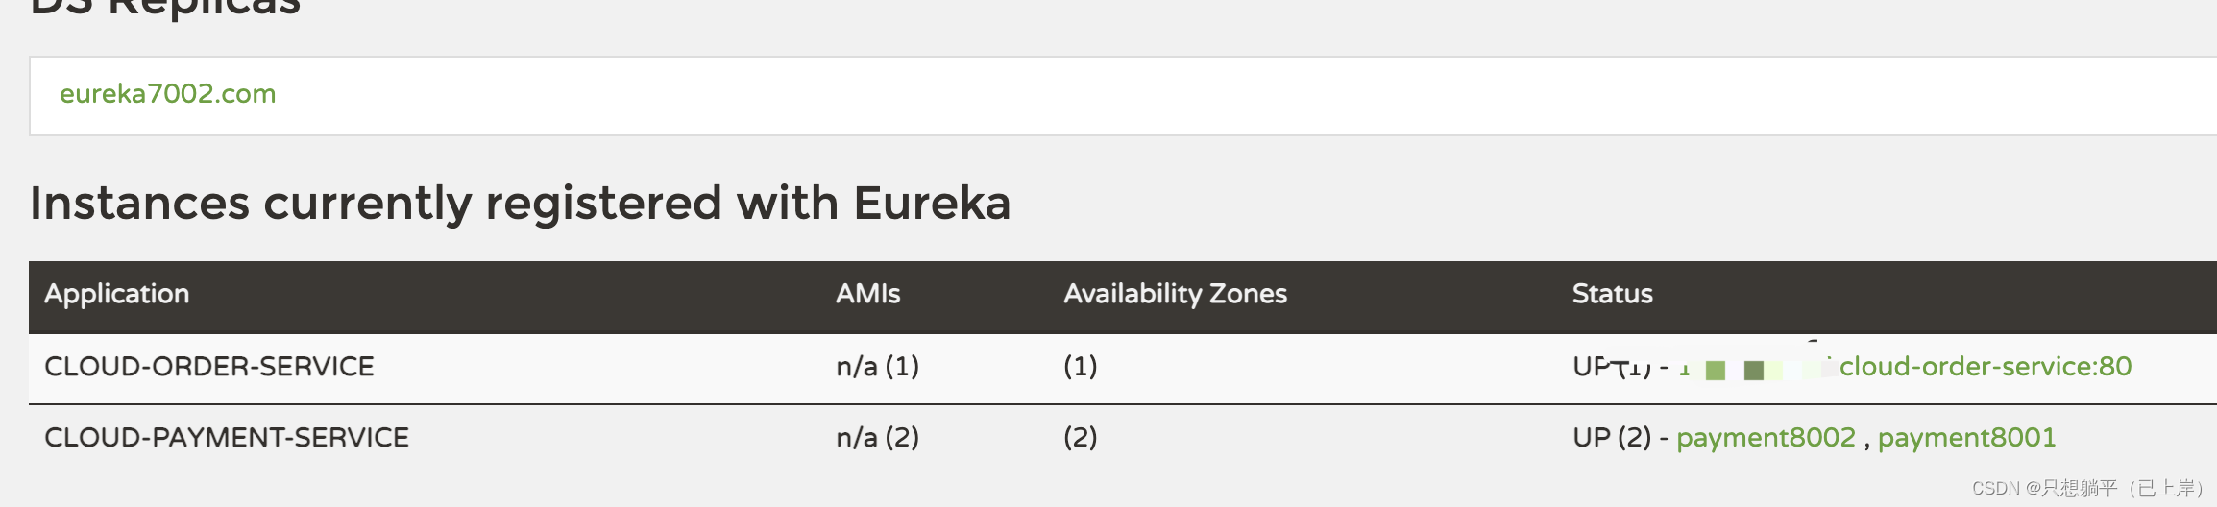
Task: Select the CLOUD-ORDER-SERVICE application name
Action: click(209, 367)
